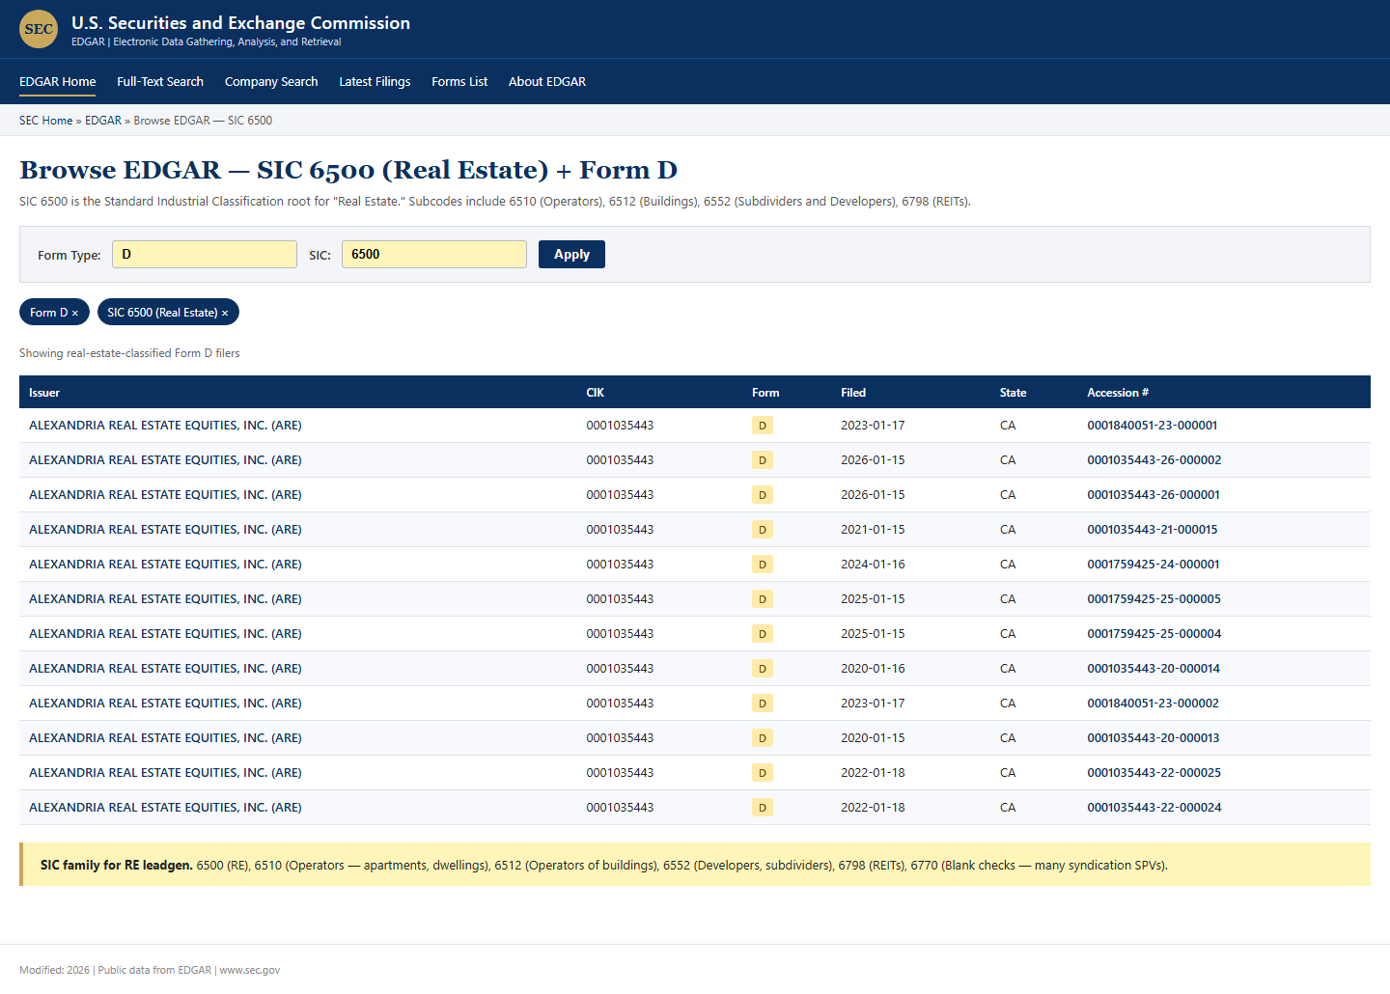The width and height of the screenshot is (1390, 994).
Task: Open accession 0001759425-24-000001
Action: click(x=1154, y=565)
